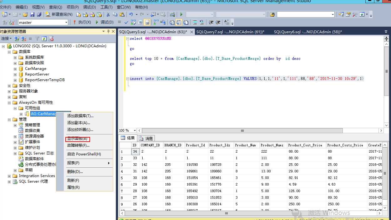This screenshot has height=220, width=391.
Task: Open the 工具(T) menu
Action: point(106,7)
